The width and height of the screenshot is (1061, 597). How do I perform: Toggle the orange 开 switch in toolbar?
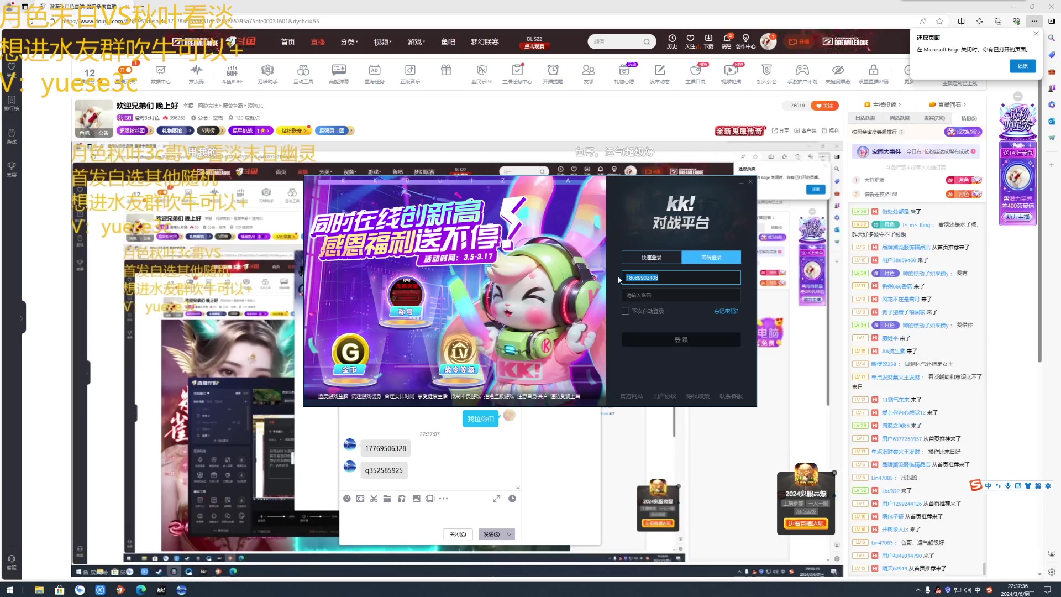(x=125, y=70)
